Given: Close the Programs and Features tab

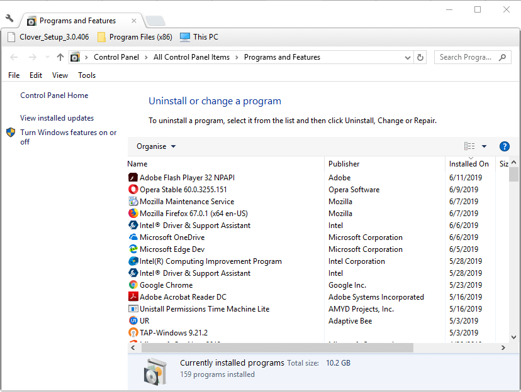Looking at the screenshot, I should point(134,21).
